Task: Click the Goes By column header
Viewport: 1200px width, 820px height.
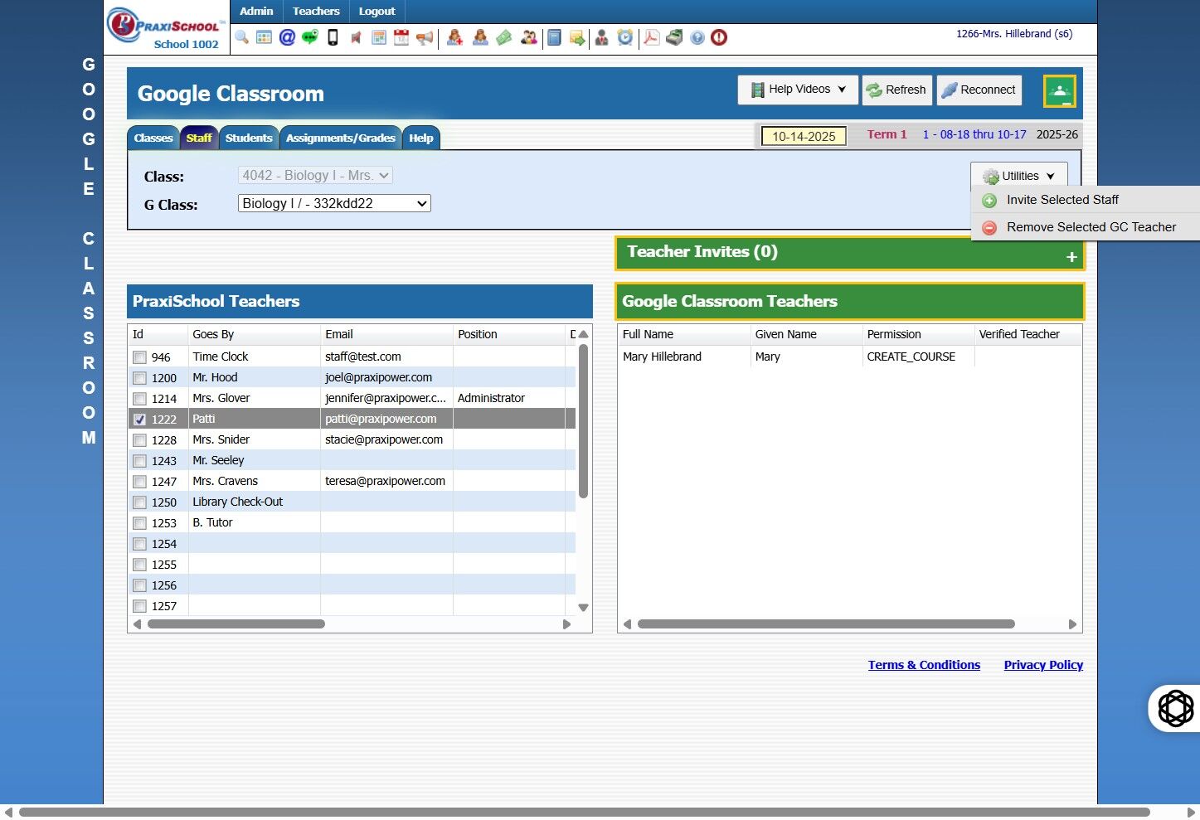Action: (254, 334)
